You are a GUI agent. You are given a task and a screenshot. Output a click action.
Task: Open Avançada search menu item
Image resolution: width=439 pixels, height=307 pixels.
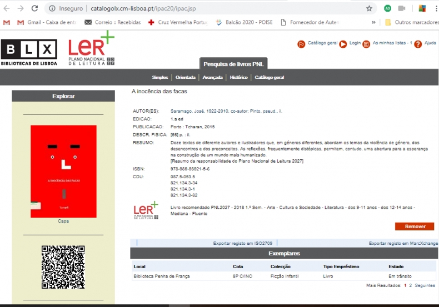[212, 77]
